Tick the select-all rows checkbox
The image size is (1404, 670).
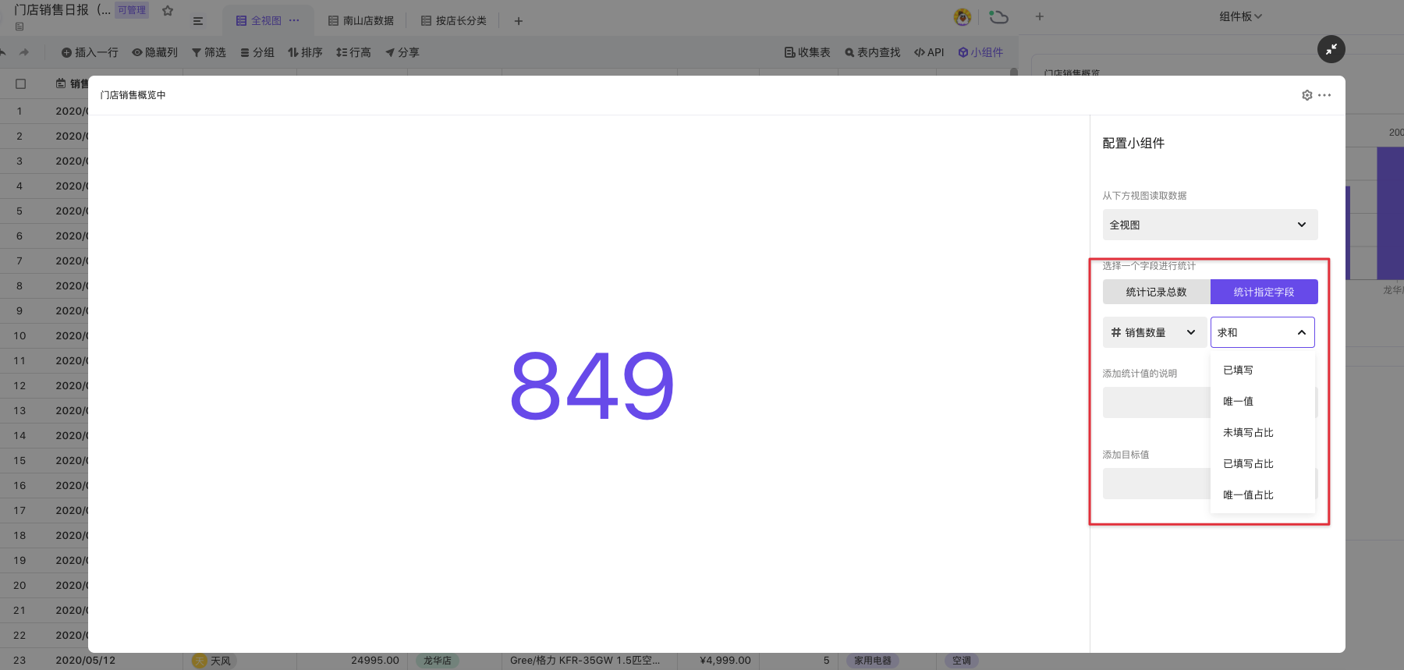coord(21,83)
